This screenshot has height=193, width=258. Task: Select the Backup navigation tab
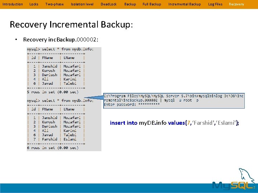tap(130, 4)
